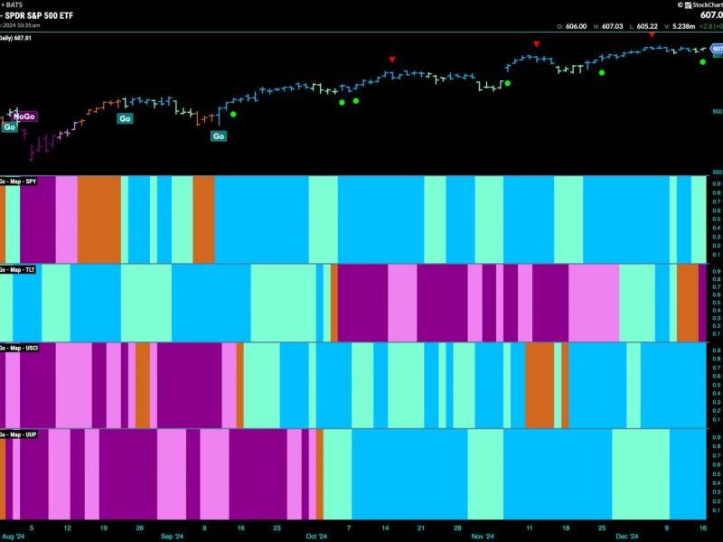Click the Nov '24 month label
The image size is (723, 542).
point(483,536)
